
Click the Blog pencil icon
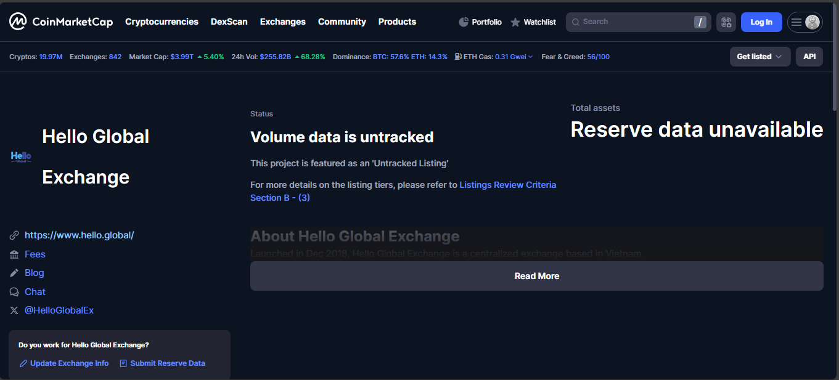pos(14,273)
